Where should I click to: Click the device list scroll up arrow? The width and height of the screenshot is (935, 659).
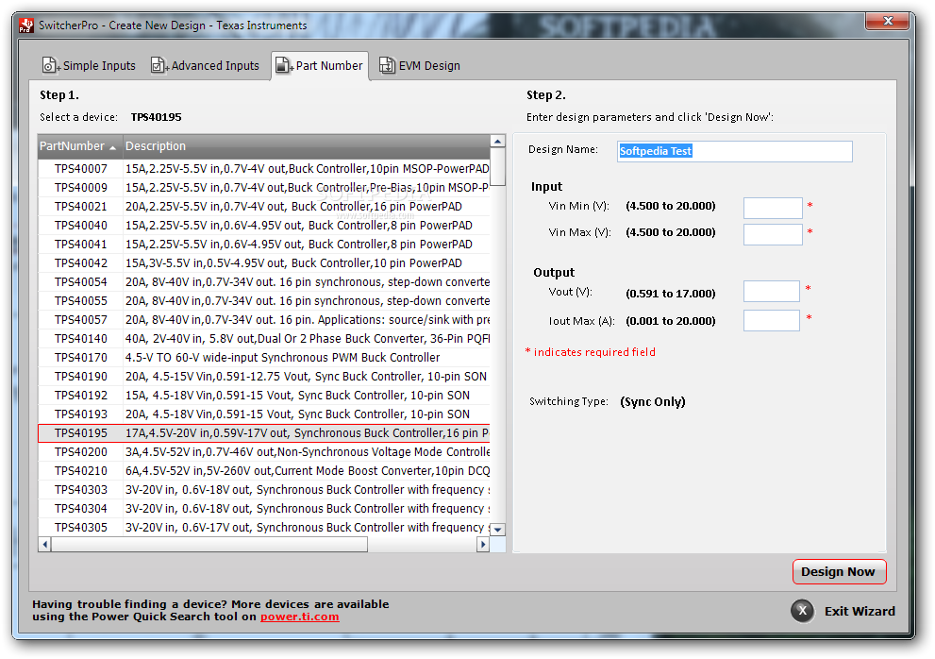(x=497, y=142)
